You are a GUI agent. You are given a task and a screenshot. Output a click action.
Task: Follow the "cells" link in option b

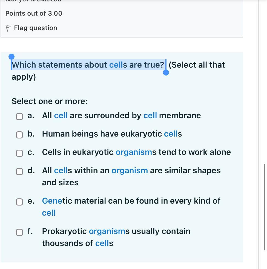pos(171,134)
